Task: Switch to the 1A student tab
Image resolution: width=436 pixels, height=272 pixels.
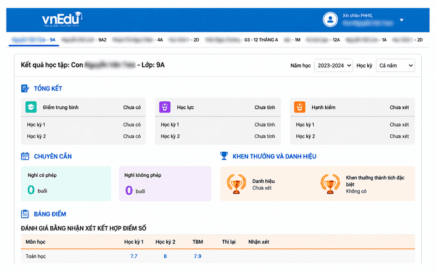Action: tap(366, 40)
